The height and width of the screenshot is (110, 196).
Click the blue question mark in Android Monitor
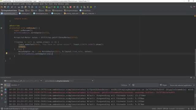point(2,98)
